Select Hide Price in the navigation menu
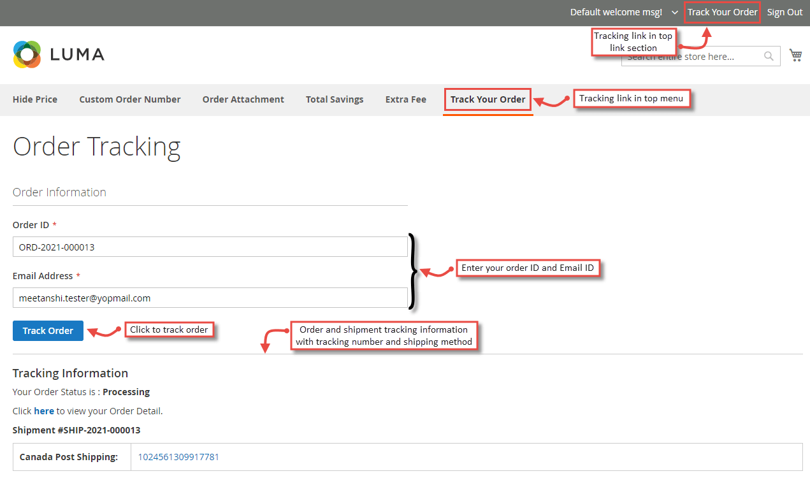Screen dimensions: 810x478 click(x=34, y=99)
